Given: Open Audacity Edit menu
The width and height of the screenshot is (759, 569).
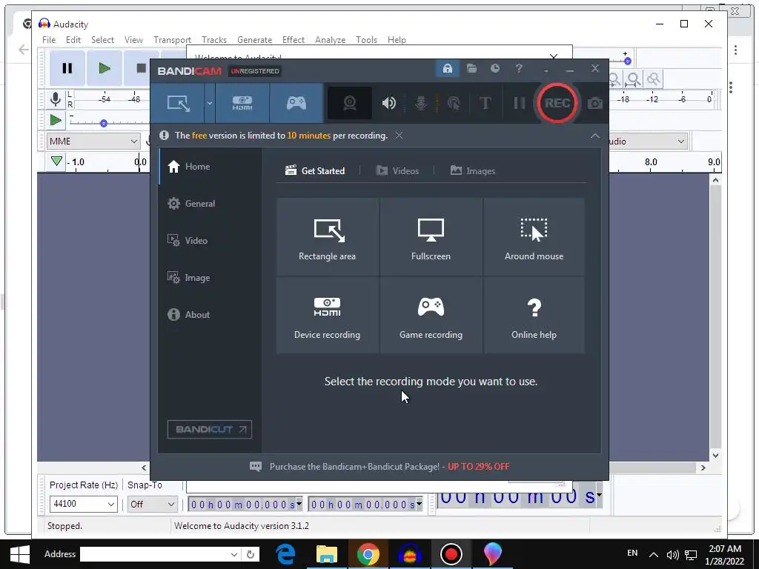Looking at the screenshot, I should coord(73,40).
